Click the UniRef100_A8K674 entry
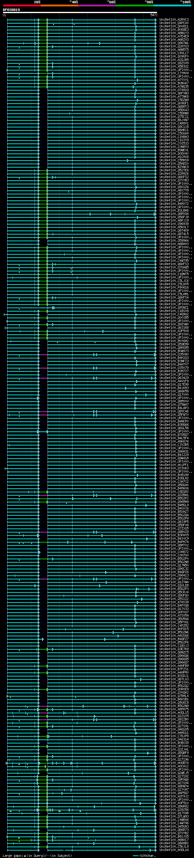This screenshot has width=194, height=858. click(174, 441)
